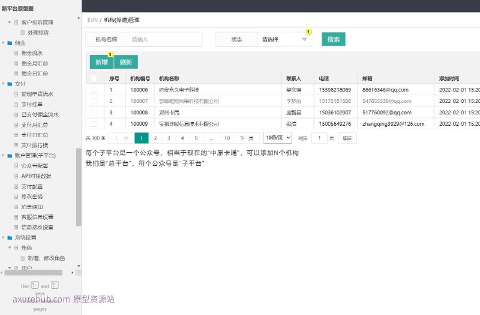Collapse the 系统设置 folder arrow

click(x=3, y=237)
